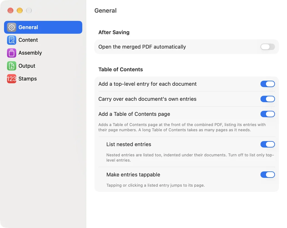
Task: Click the After Saving section heading
Action: 114,32
